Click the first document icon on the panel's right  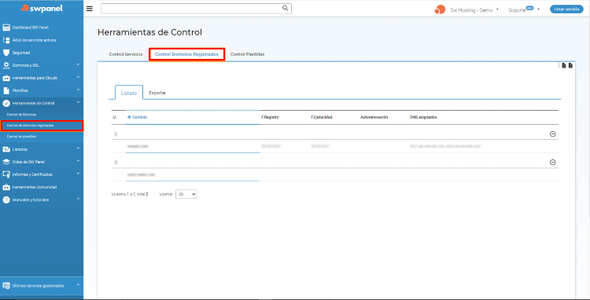564,66
